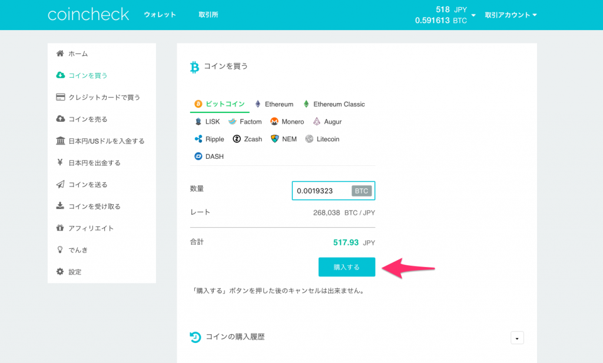
Task: Open でんき page in sidebar
Action: click(78, 250)
